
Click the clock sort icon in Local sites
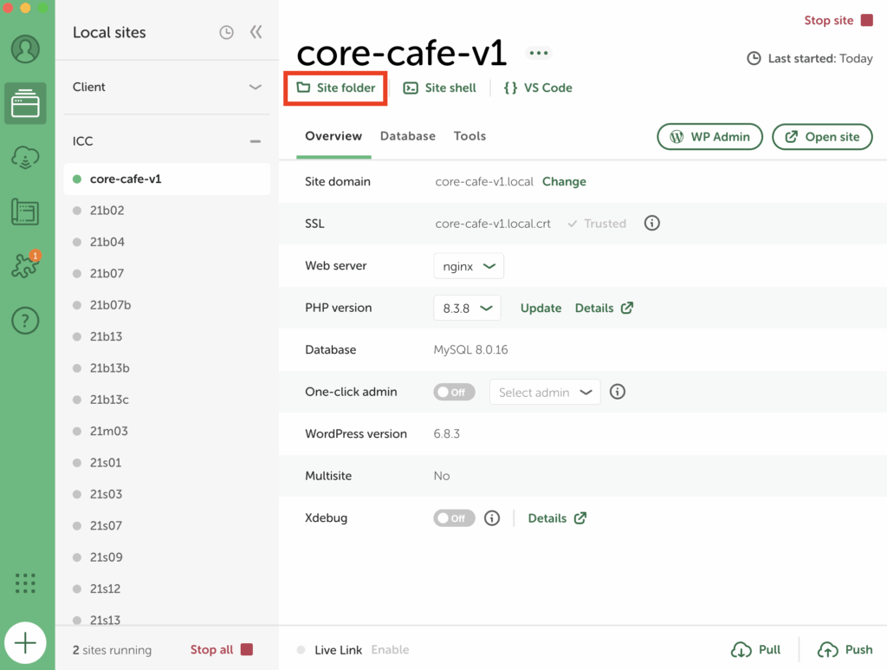pyautogui.click(x=226, y=32)
